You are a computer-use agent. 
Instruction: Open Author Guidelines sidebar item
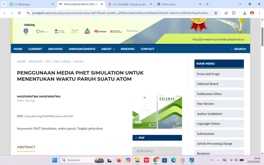pyautogui.click(x=219, y=114)
